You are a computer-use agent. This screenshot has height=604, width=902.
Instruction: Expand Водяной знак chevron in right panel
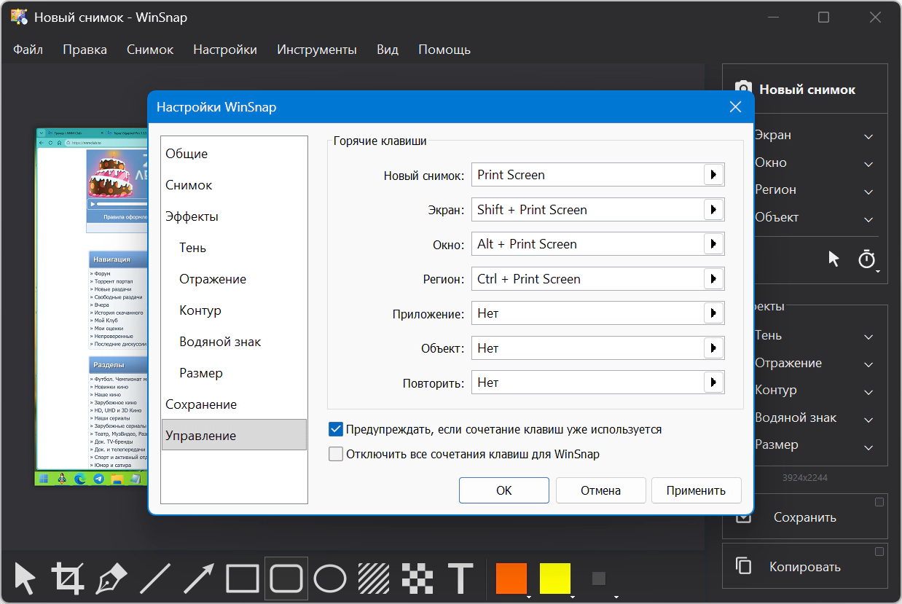click(868, 420)
